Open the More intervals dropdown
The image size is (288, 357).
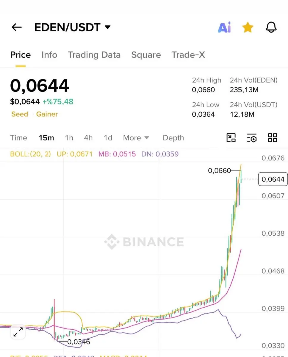(136, 138)
